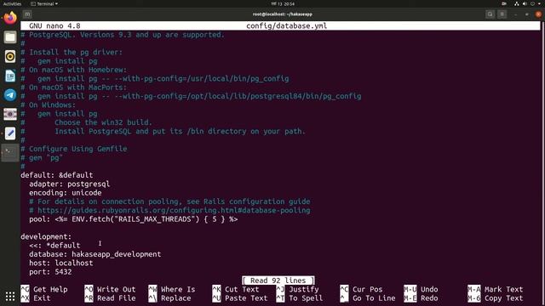Close the terminal window

pos(538,14)
